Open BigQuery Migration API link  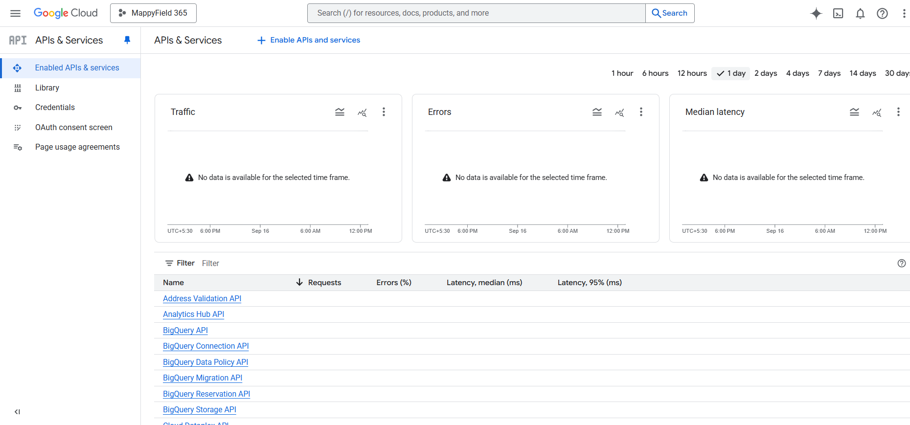[x=203, y=378]
